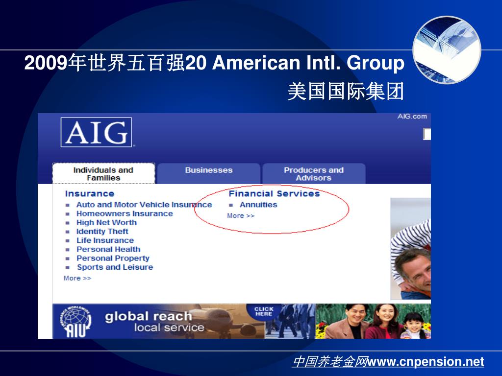
Task: Click the Insurance section heading
Action: [90, 194]
